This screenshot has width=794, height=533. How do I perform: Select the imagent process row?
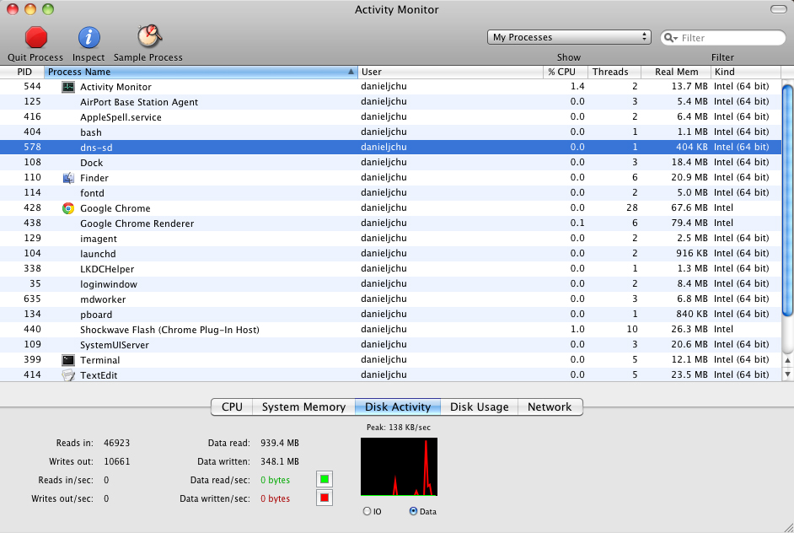390,239
